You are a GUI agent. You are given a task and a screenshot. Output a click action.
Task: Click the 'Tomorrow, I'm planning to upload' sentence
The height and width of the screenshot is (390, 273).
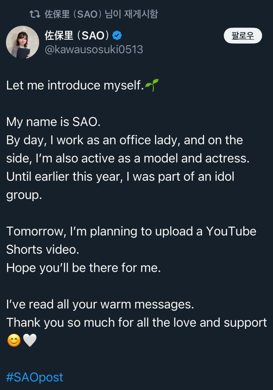[131, 240]
